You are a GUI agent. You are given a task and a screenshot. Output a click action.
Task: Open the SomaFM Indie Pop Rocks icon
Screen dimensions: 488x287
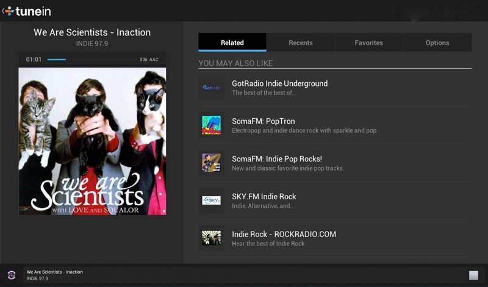211,163
